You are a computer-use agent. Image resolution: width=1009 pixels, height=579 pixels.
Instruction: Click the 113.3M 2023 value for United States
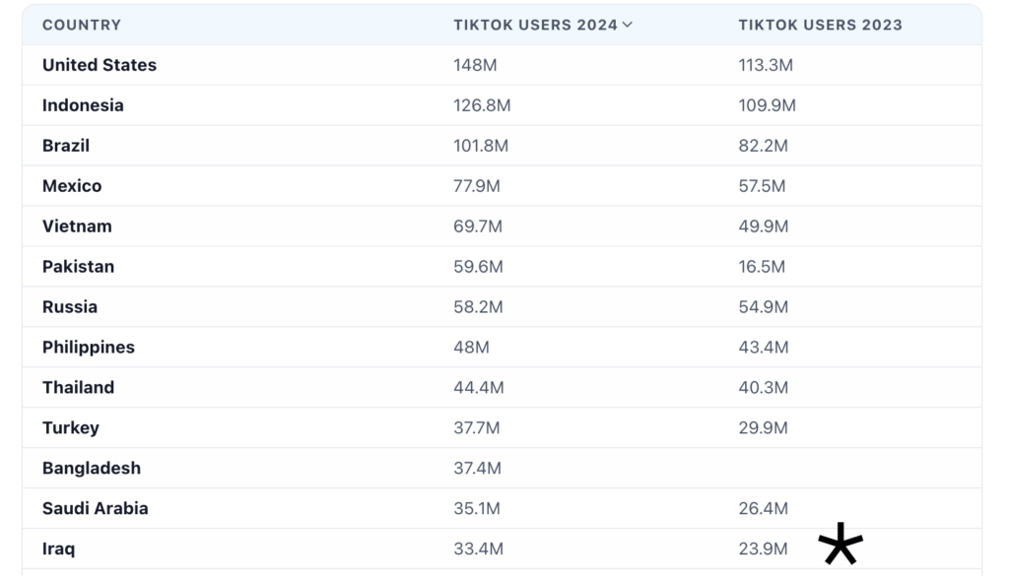pyautogui.click(x=766, y=65)
